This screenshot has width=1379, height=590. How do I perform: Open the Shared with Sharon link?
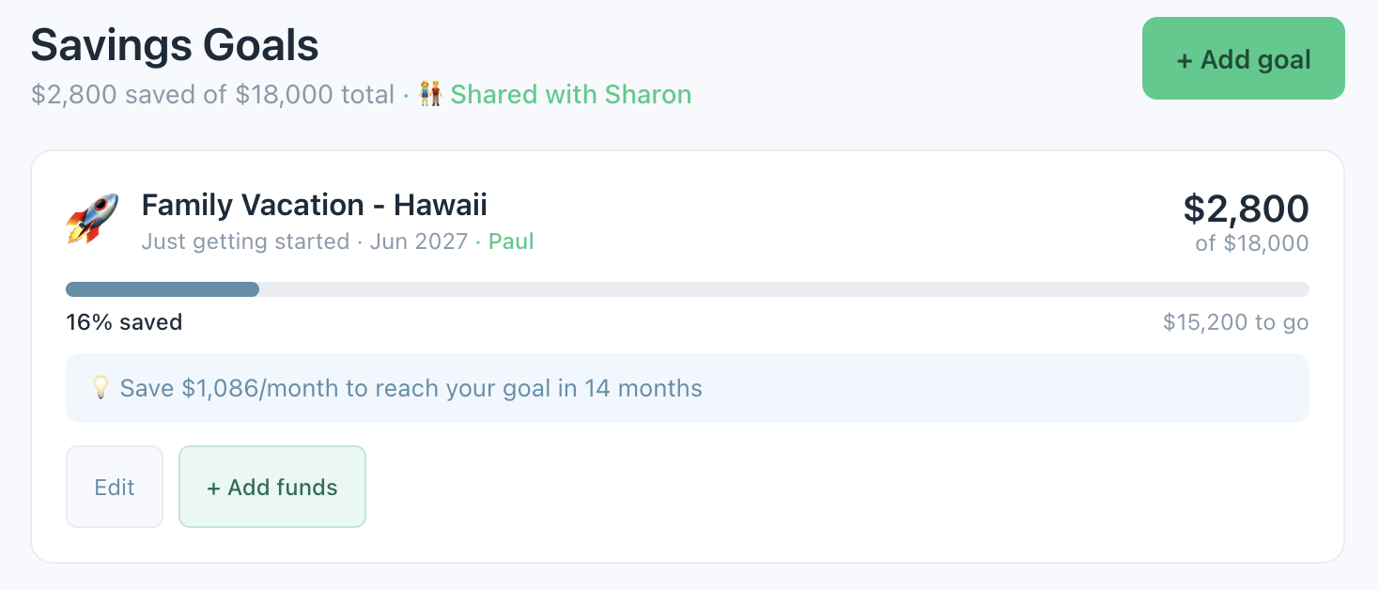[570, 94]
